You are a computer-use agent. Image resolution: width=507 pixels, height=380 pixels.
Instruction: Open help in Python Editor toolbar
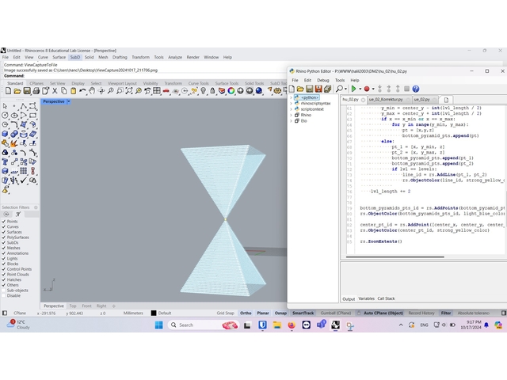point(416,89)
